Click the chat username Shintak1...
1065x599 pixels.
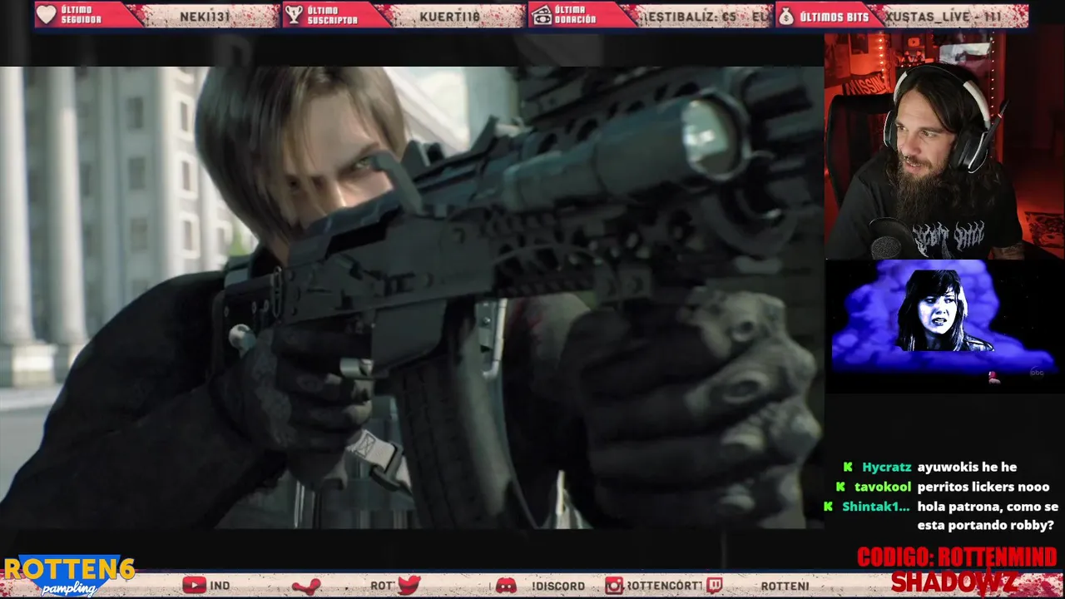point(875,506)
